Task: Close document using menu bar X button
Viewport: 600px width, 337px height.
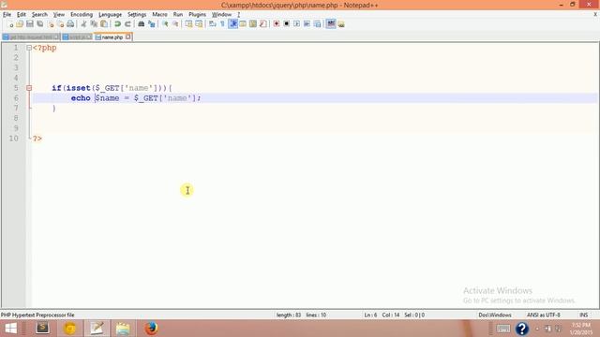Action: click(x=595, y=15)
